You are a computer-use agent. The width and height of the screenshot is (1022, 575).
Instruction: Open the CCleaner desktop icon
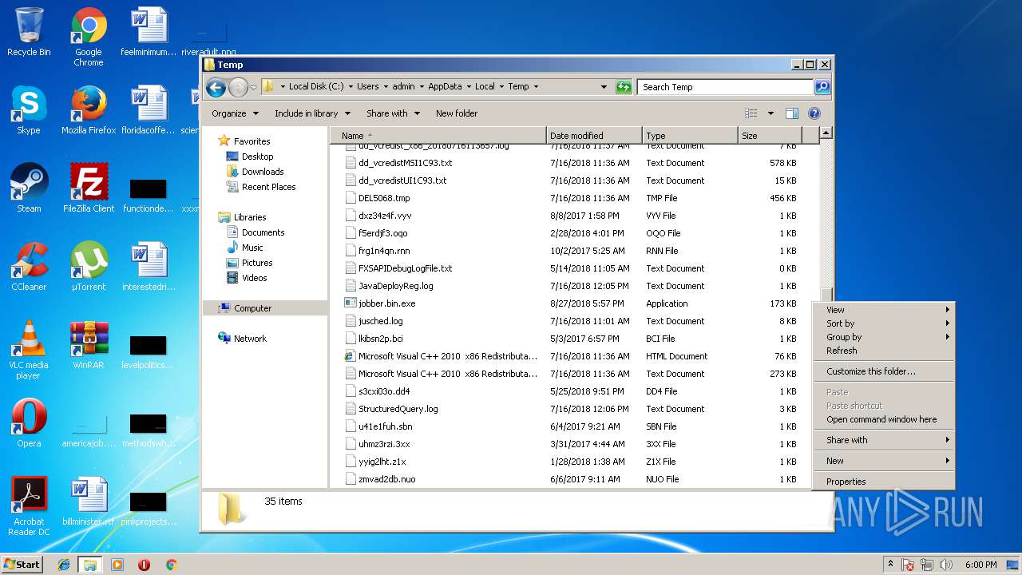[29, 267]
